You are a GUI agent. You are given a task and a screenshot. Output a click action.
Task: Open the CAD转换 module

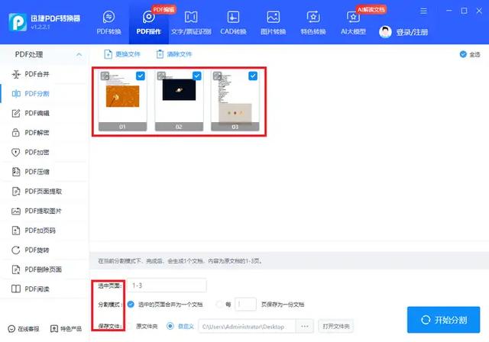coord(233,23)
